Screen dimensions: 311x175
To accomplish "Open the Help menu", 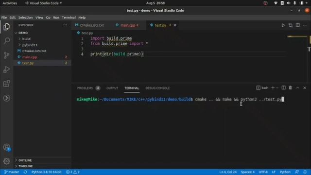I will [x=82, y=17].
